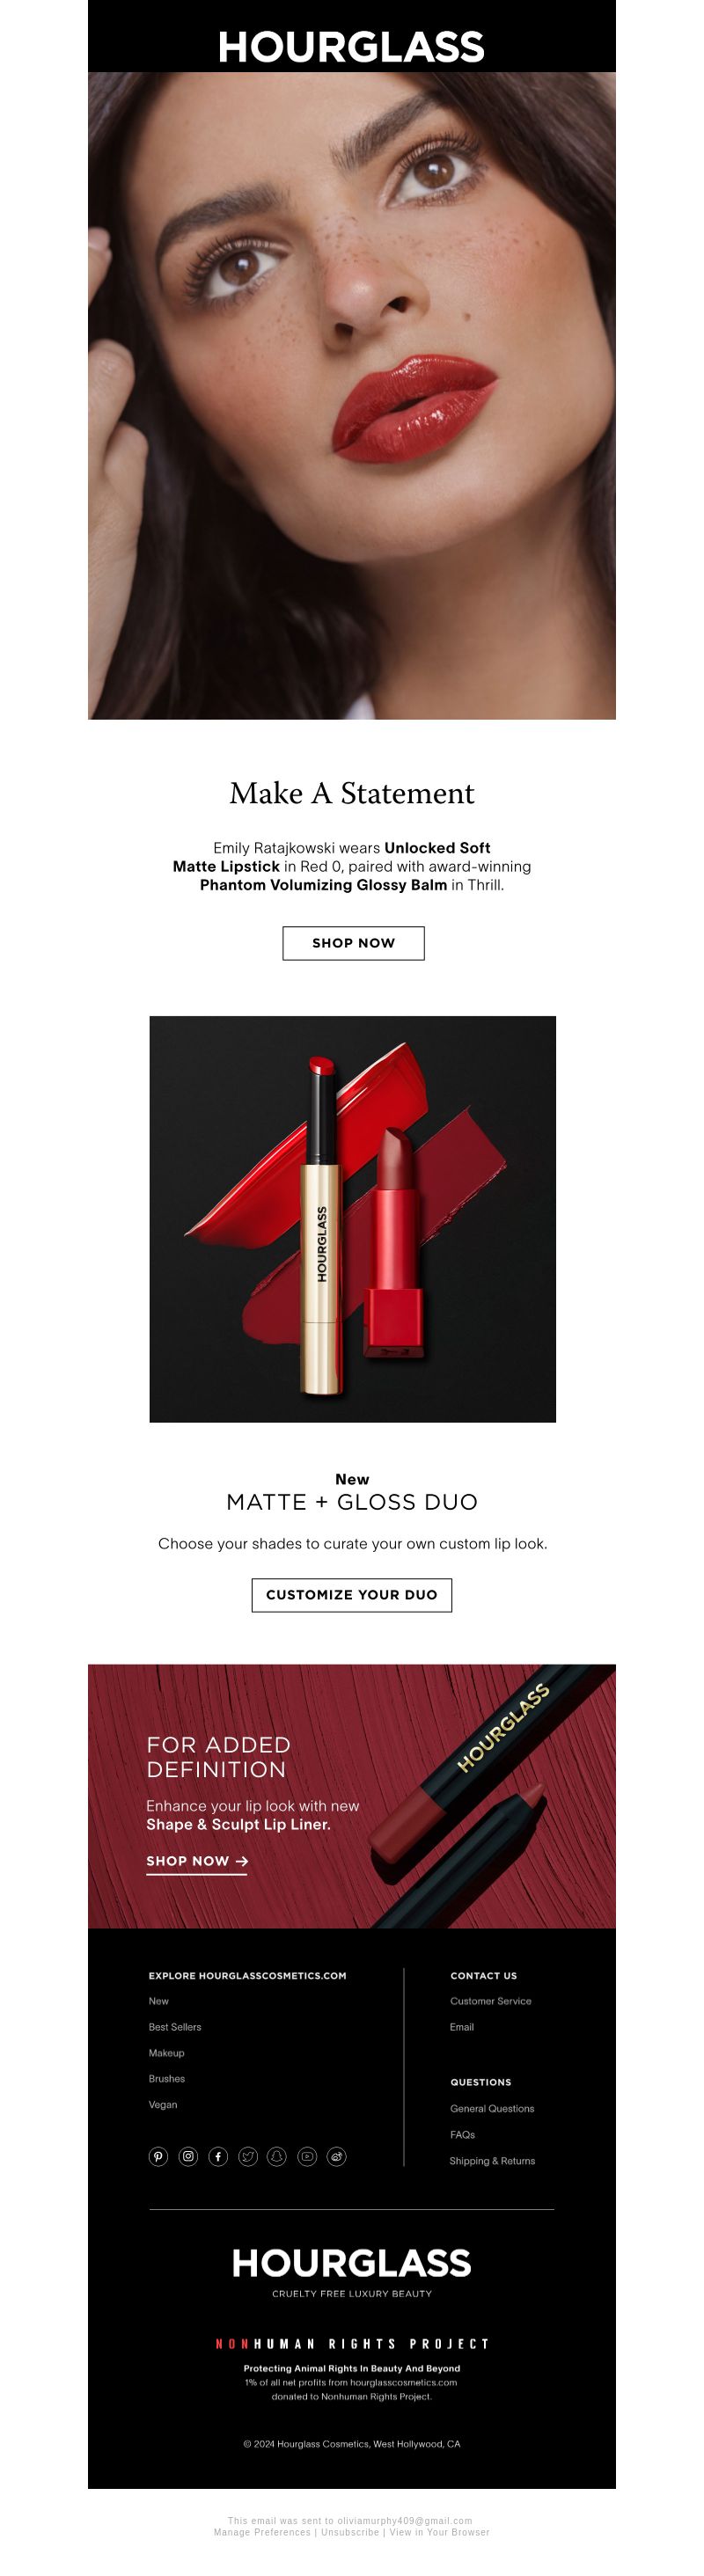Viewport: 704px width, 2576px height.
Task: Follow the SHOP NOW arrow link for Lip Liner
Action: pos(197,1862)
